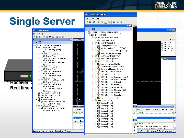
Task: Select GNSS Receiver [Augsburg] in front tree
Action: click(111, 72)
